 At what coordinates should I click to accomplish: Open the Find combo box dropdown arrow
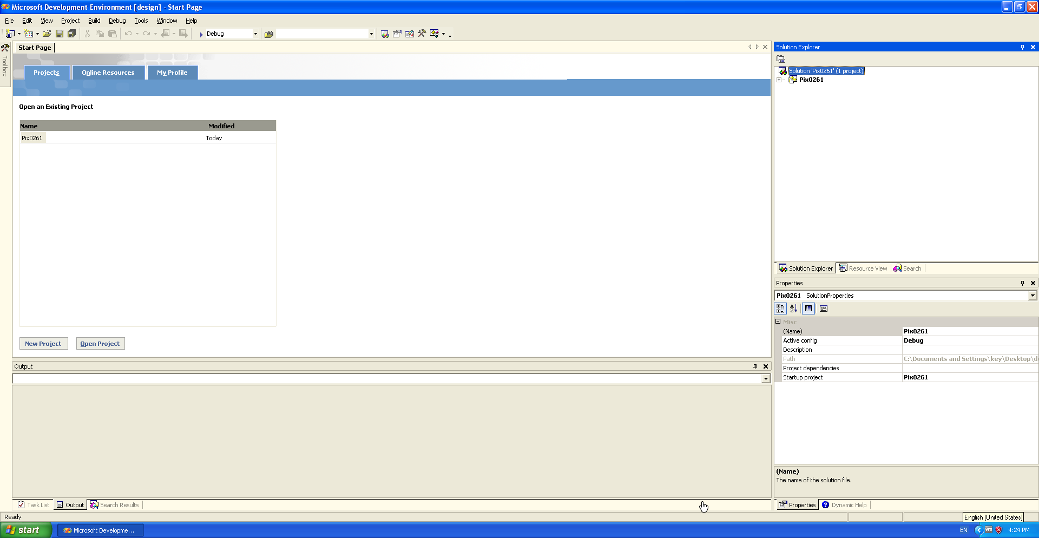371,34
